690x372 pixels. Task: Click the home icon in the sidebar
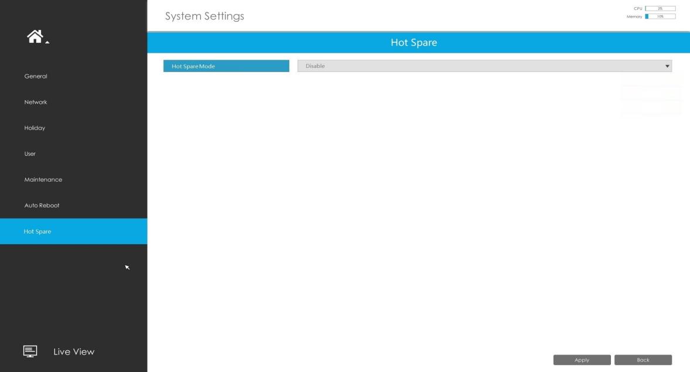[x=35, y=36]
